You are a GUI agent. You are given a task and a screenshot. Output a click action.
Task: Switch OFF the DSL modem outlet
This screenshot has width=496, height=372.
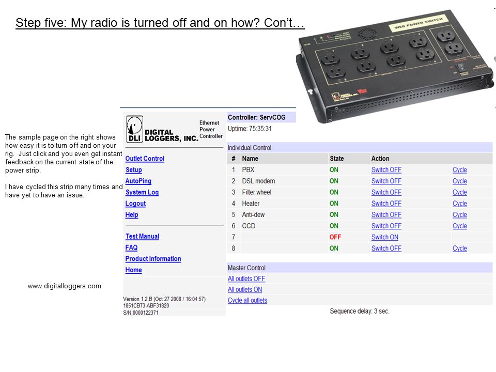(386, 181)
